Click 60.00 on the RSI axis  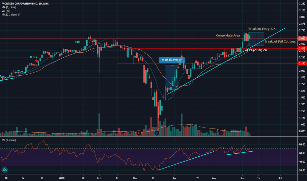(302, 153)
